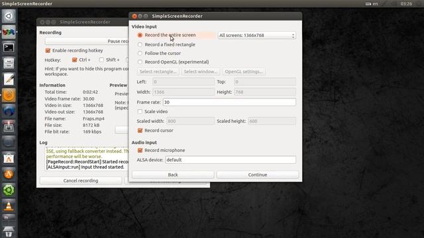
Task: Click the 03:26 clock in top panel
Action: pos(406,4)
